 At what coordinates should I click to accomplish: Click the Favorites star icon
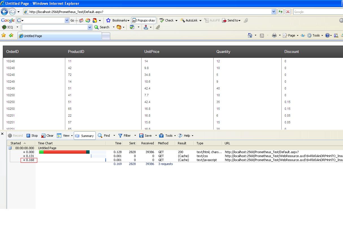pyautogui.click(x=4, y=35)
